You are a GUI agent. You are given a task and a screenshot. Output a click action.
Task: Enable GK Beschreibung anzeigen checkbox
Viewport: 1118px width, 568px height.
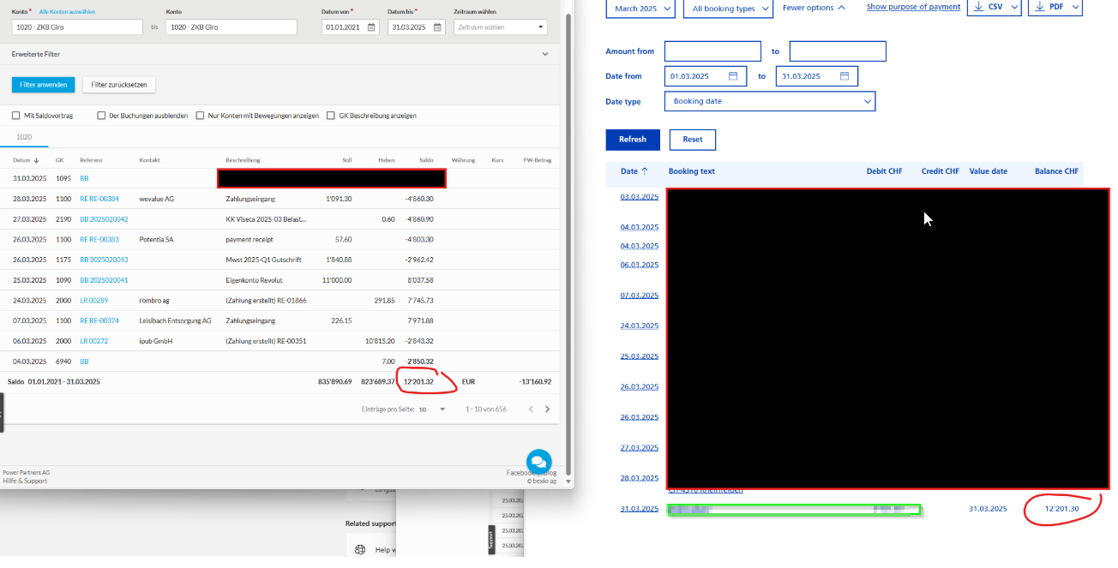[x=331, y=116]
